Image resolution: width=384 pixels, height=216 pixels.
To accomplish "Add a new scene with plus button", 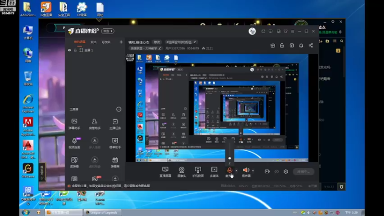I will click(121, 42).
